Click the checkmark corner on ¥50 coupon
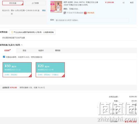Image resolution: width=139 pixels, height=124 pixels. tap(30, 76)
